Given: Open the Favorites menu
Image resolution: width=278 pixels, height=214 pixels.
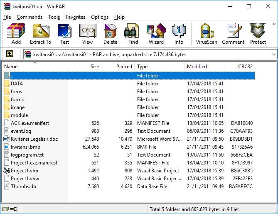Looking at the screenshot, I should [x=75, y=17].
